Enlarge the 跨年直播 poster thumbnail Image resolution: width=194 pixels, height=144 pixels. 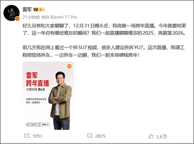coord(48,96)
